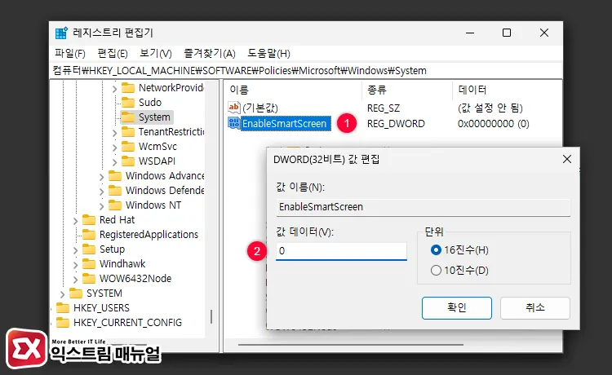The image size is (612, 375).
Task: Click the Registry Editor app icon in title bar
Action: (61, 33)
